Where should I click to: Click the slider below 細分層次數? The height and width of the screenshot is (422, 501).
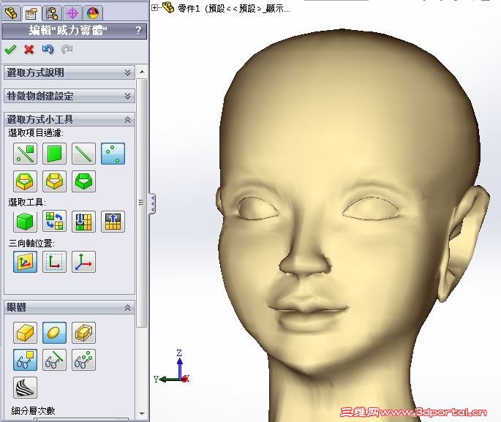pos(81,419)
